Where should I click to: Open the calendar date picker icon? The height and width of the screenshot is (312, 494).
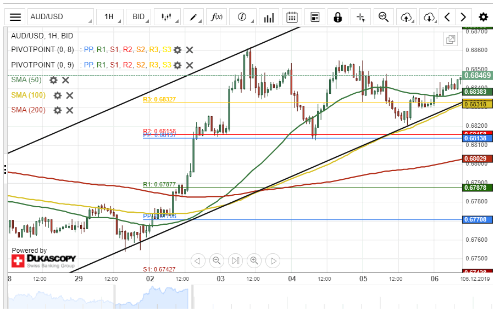click(x=292, y=17)
